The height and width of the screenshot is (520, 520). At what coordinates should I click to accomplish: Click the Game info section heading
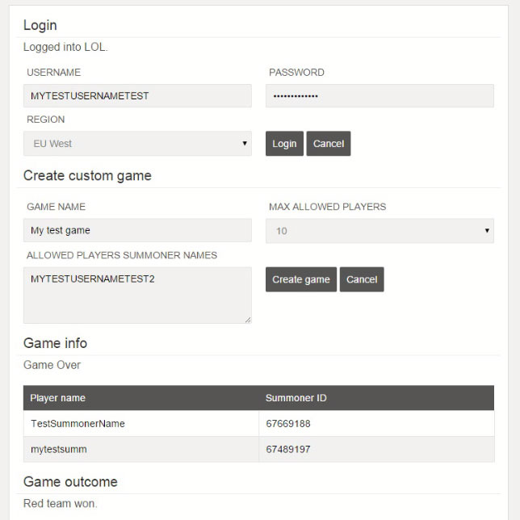pos(55,343)
